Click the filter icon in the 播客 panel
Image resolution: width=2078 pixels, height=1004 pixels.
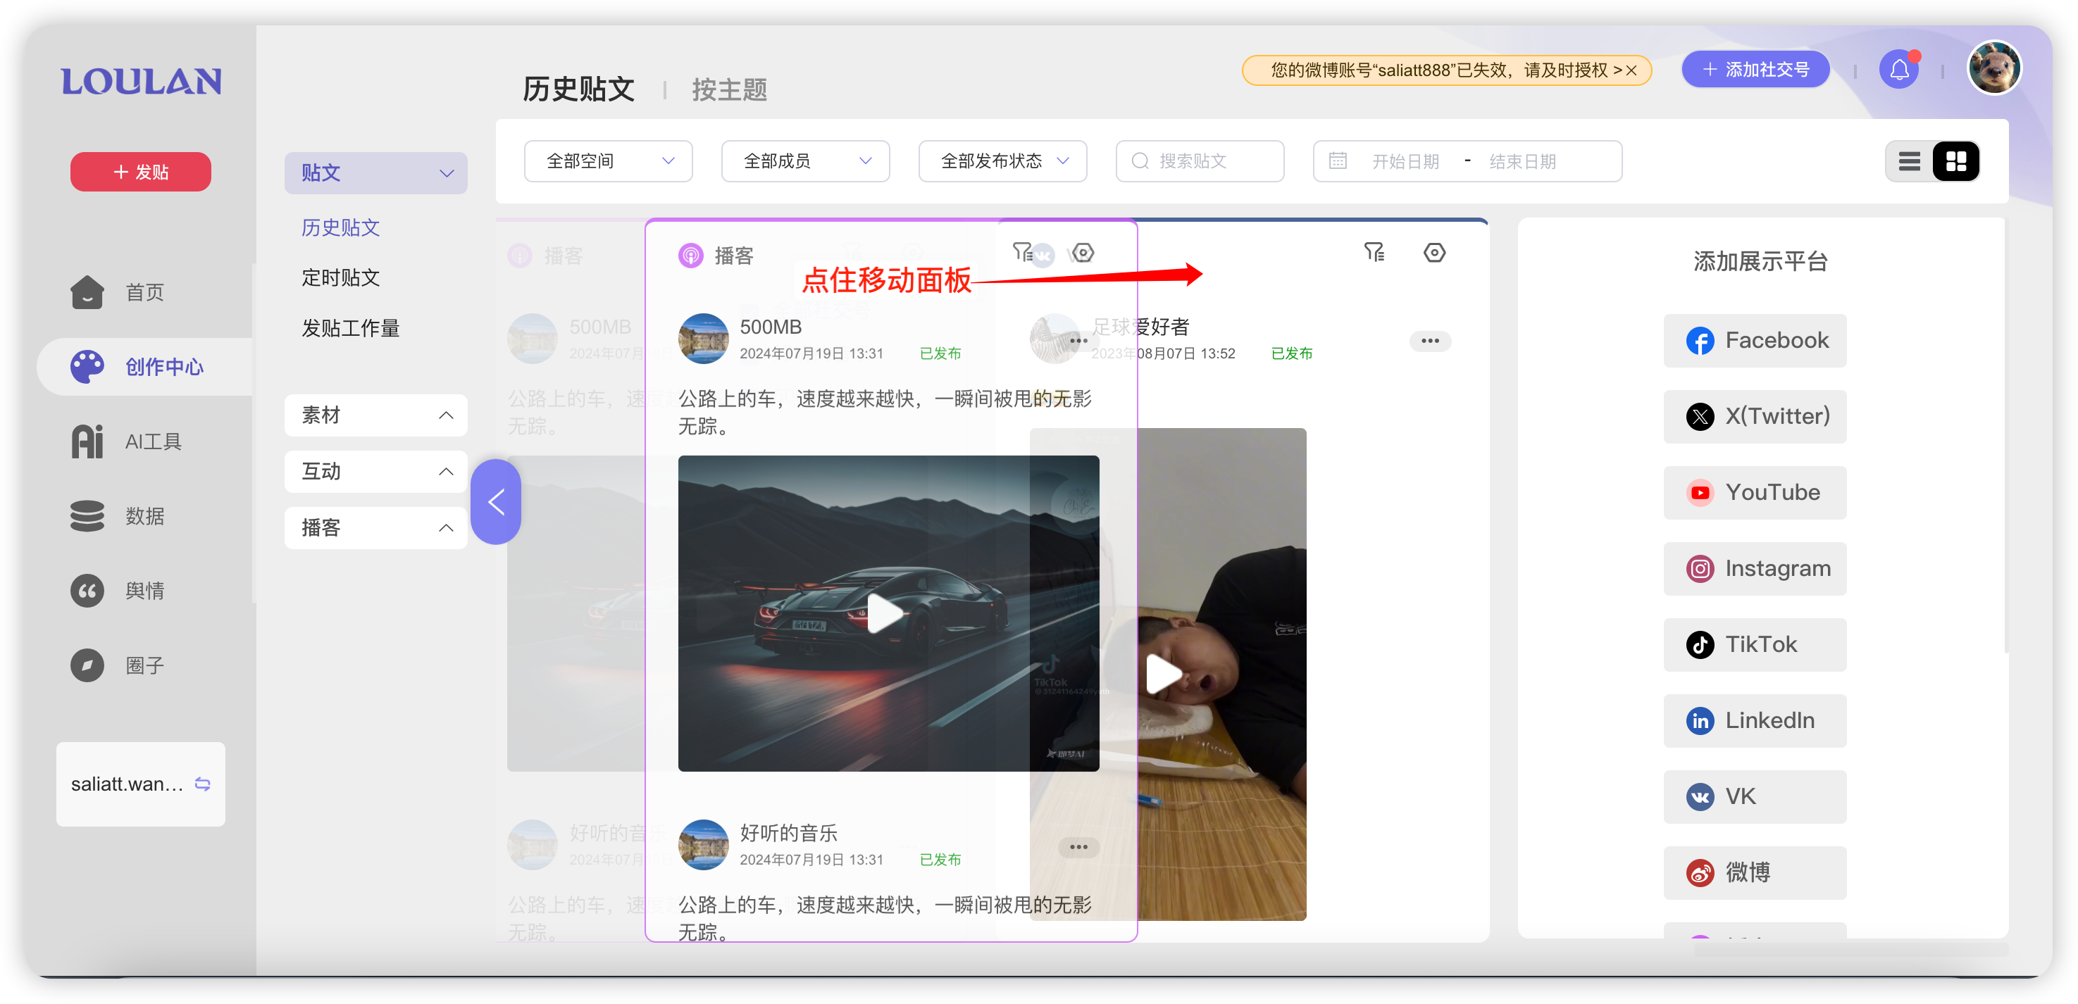(1022, 253)
